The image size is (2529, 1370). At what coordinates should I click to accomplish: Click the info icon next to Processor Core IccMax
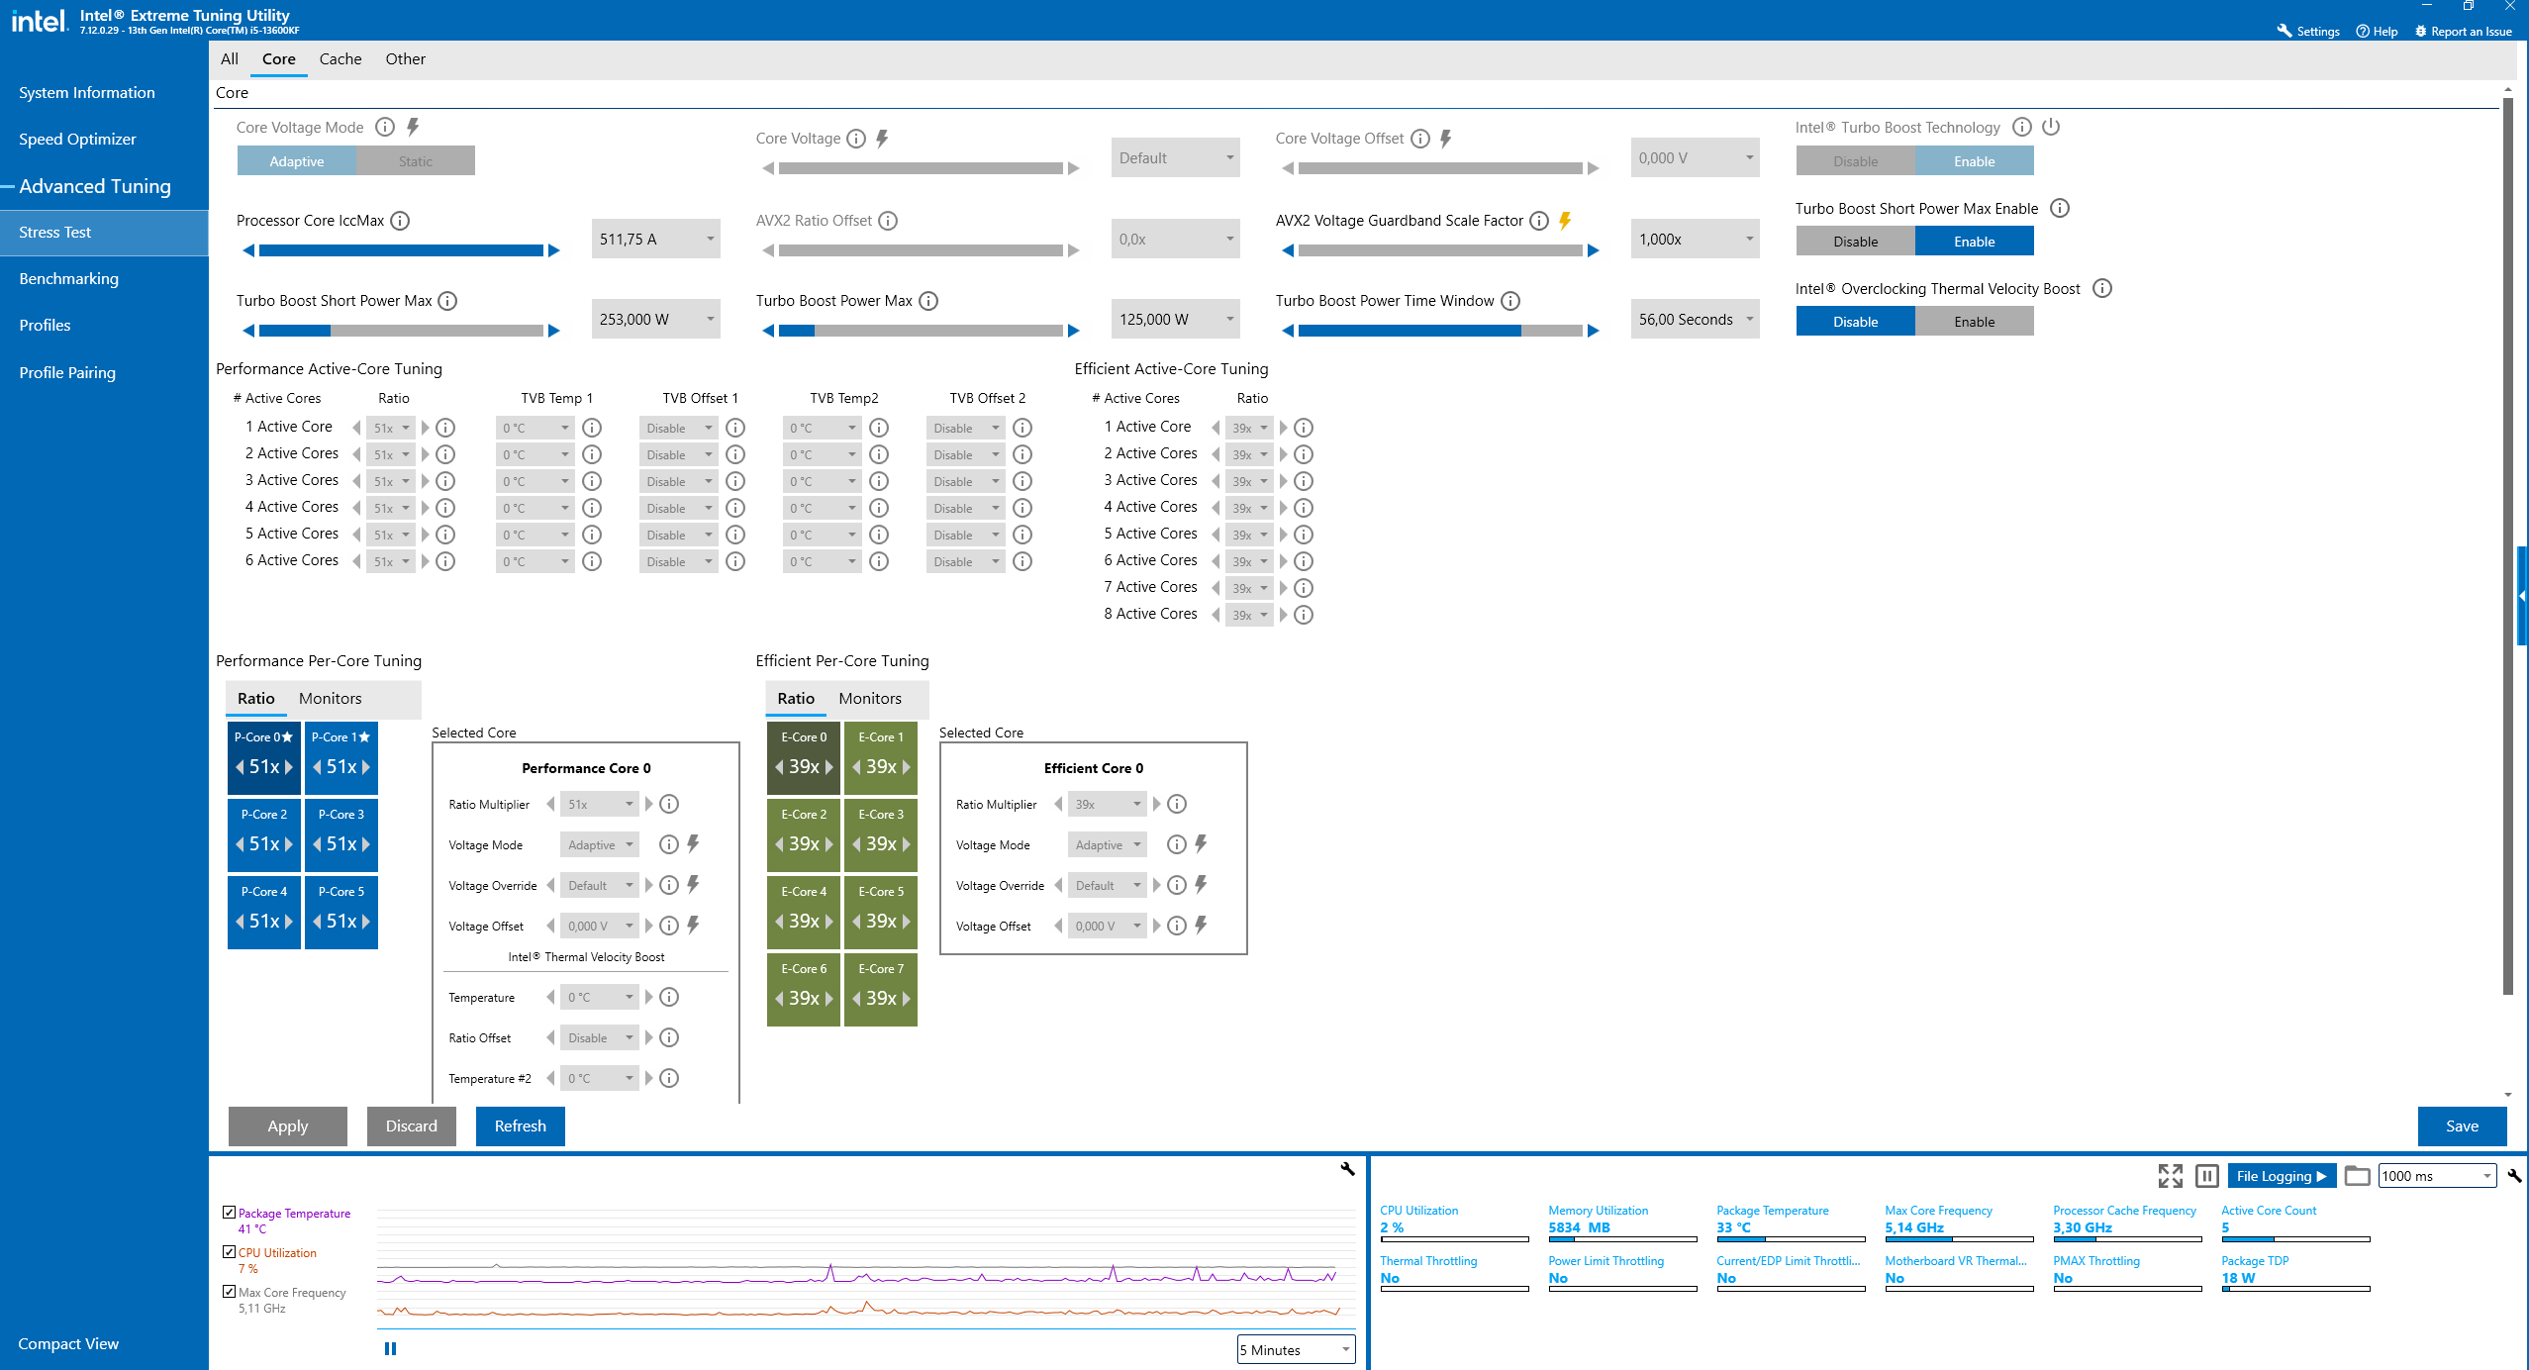click(x=400, y=221)
